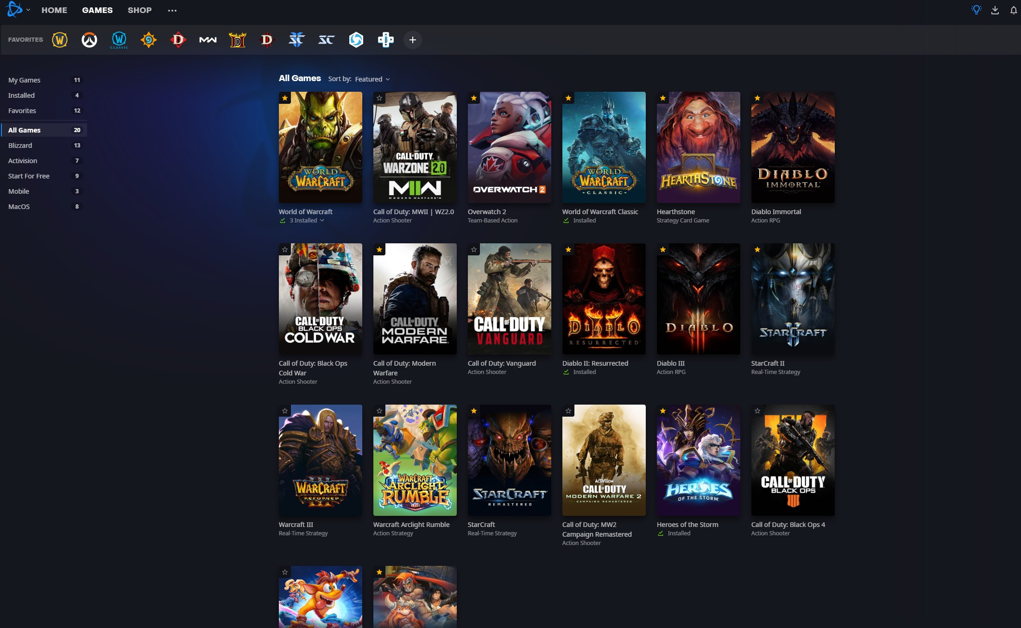Image resolution: width=1021 pixels, height=628 pixels.
Task: Open Diablo Immortal game cover
Action: click(793, 147)
